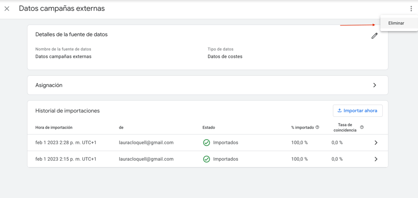Click Importados check icon of 2:15 import
Screen dimensions: 418x198
coord(206,159)
